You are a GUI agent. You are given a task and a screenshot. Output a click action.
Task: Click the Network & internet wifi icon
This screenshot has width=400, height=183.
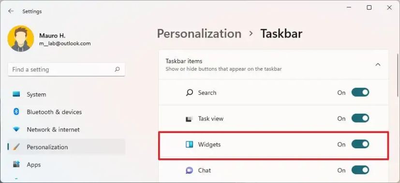[16, 130]
